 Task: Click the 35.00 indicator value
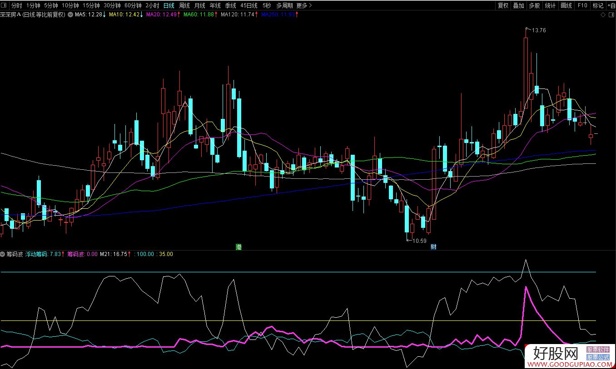click(x=166, y=254)
